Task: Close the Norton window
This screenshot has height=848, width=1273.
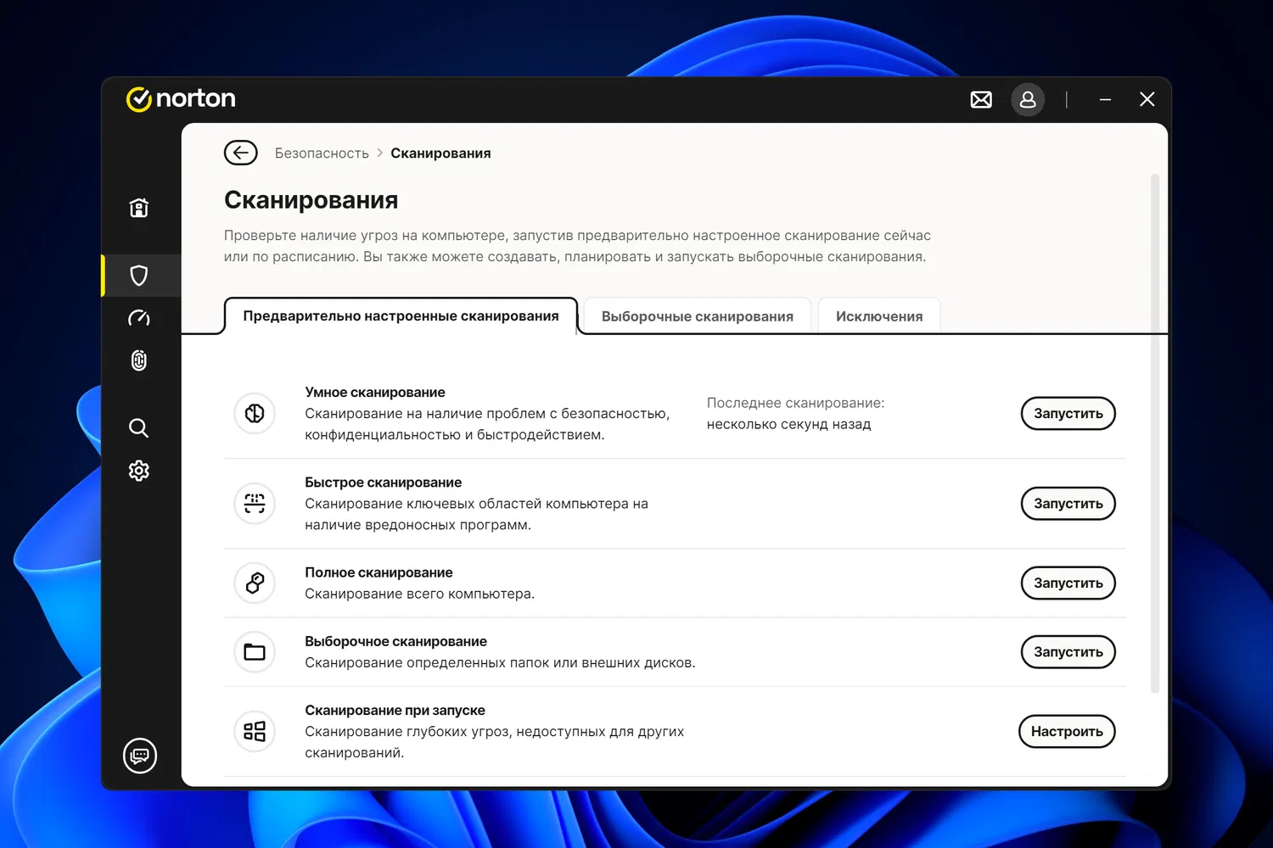Action: point(1147,100)
